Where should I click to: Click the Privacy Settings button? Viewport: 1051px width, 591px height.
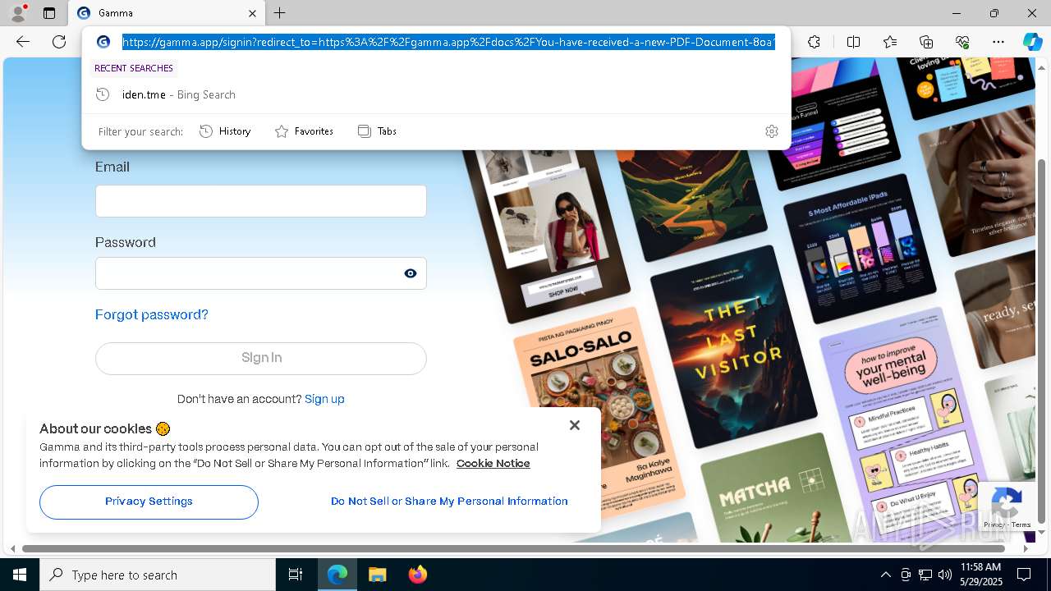(x=149, y=502)
